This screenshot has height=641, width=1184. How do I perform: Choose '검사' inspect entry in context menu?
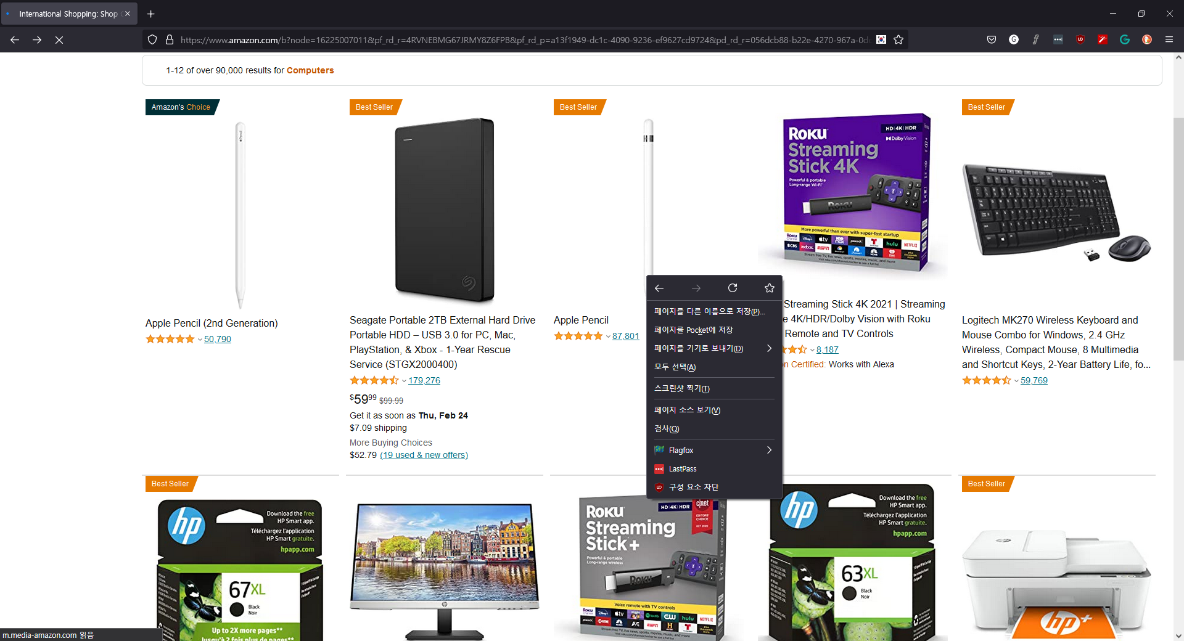[x=714, y=428]
